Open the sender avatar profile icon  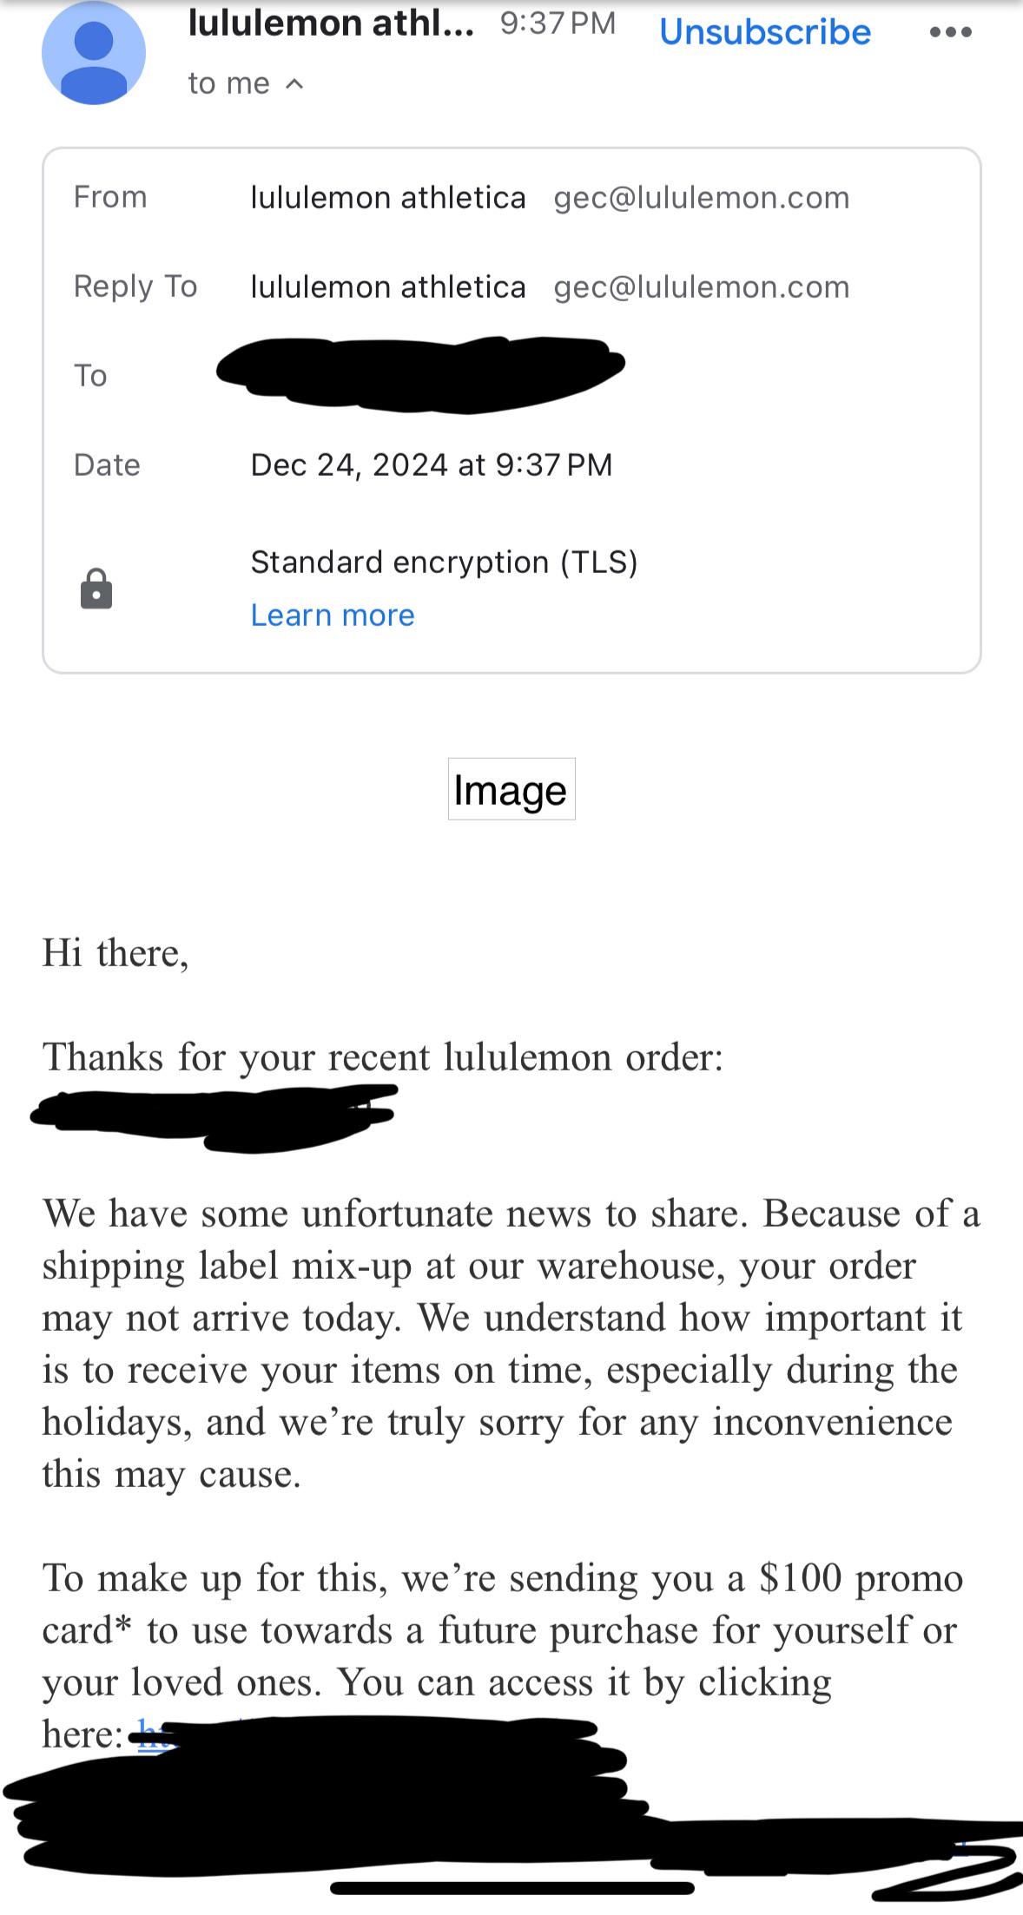tap(94, 53)
